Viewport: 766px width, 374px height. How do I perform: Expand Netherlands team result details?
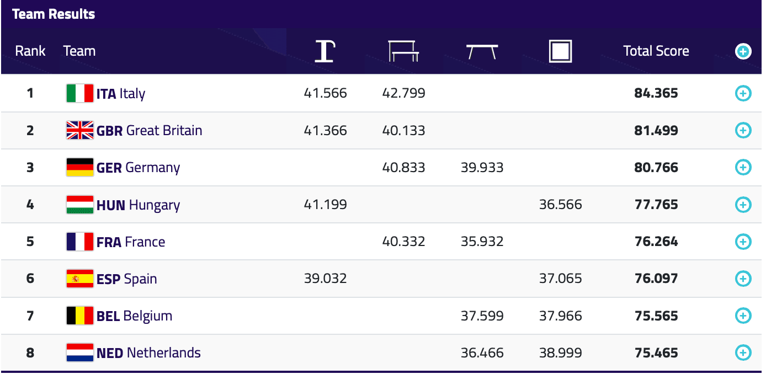743,352
